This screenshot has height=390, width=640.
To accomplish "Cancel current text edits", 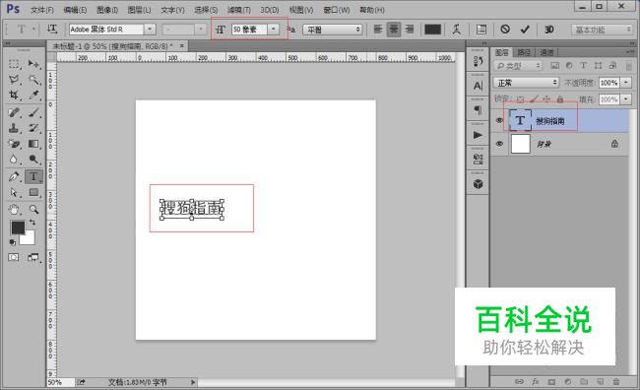I will pos(505,30).
